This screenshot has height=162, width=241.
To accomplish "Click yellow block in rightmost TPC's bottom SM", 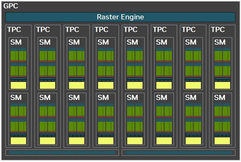I will pos(222,141).
